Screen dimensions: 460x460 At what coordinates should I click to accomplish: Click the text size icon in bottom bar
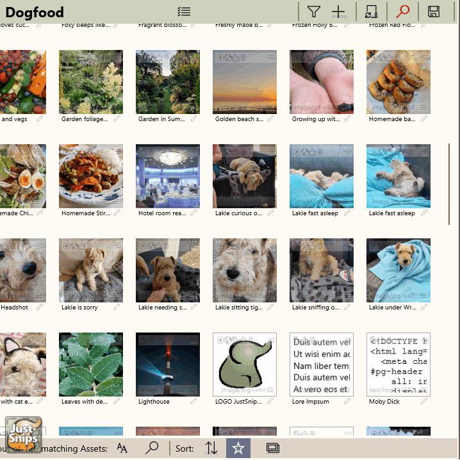(122, 448)
